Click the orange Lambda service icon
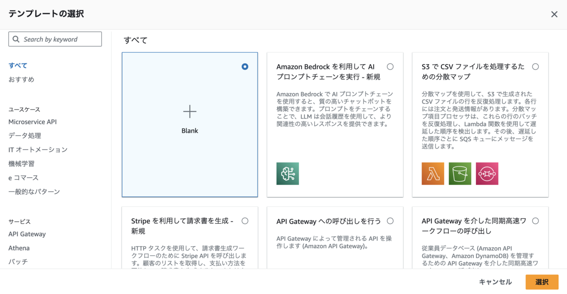 point(433,173)
